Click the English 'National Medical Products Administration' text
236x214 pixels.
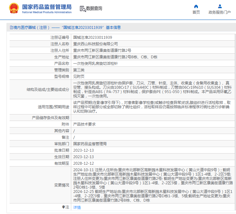(47, 12)
